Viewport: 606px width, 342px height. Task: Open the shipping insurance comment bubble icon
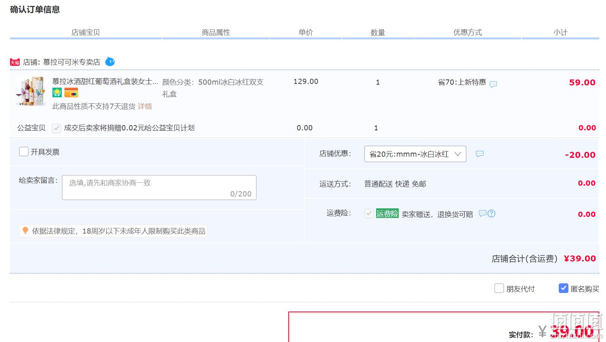point(482,214)
